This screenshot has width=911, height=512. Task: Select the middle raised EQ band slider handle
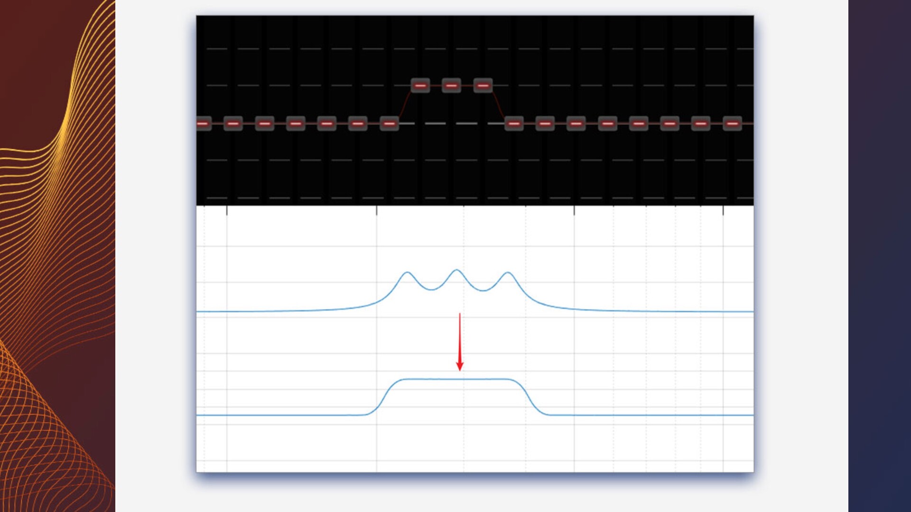tap(451, 85)
